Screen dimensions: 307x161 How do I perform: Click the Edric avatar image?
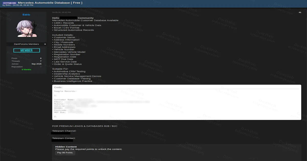tap(26, 28)
